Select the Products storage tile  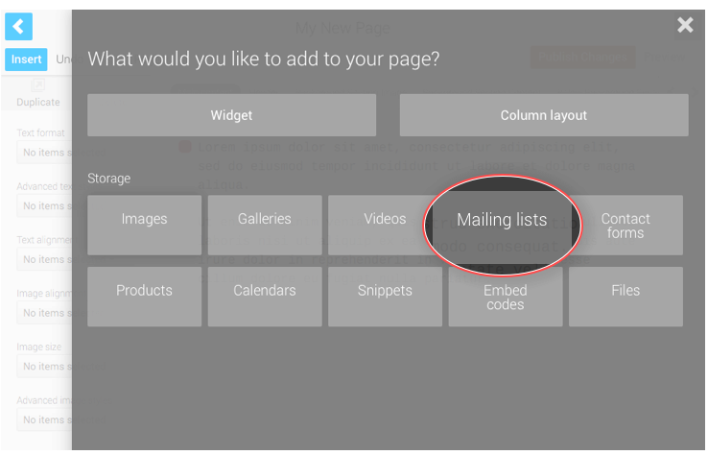tap(145, 297)
